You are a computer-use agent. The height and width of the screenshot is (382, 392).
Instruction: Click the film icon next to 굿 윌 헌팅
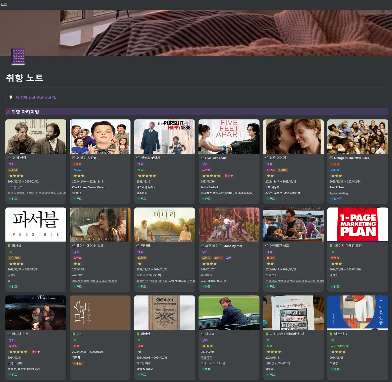9,158
